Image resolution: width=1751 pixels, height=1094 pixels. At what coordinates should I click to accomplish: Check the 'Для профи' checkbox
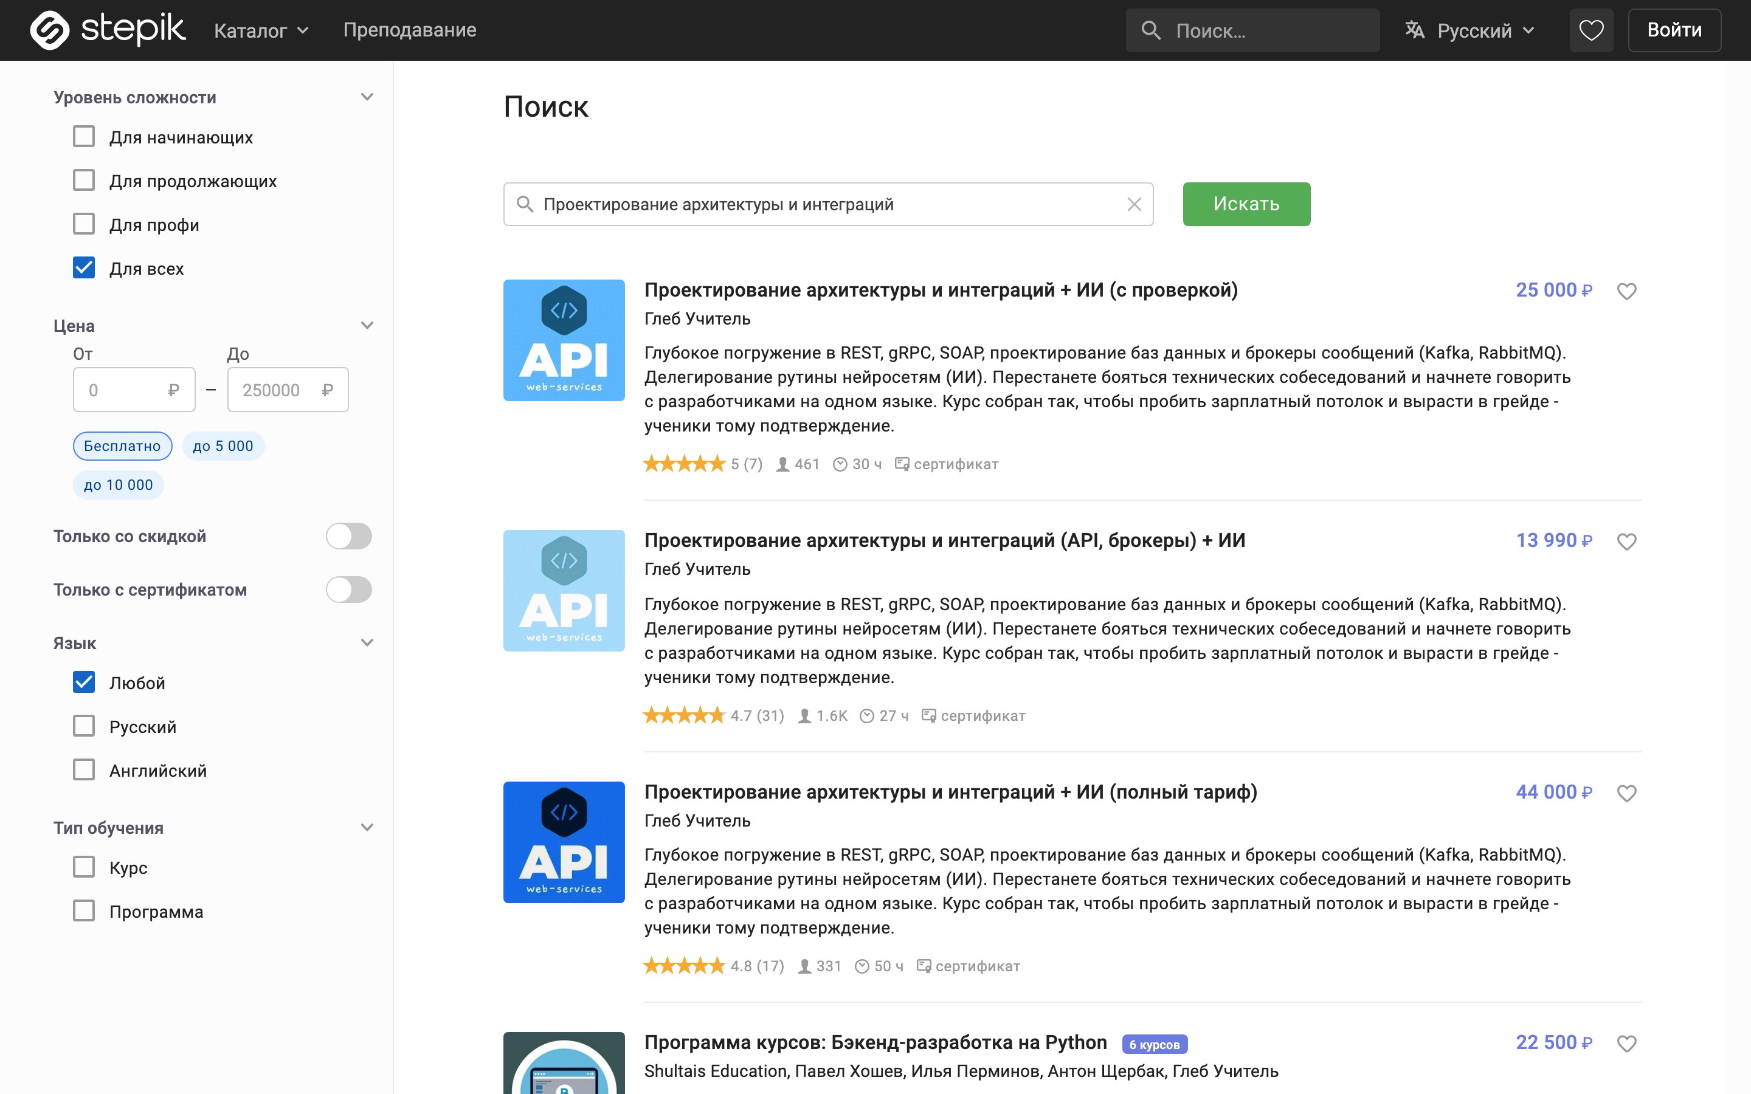tap(84, 224)
